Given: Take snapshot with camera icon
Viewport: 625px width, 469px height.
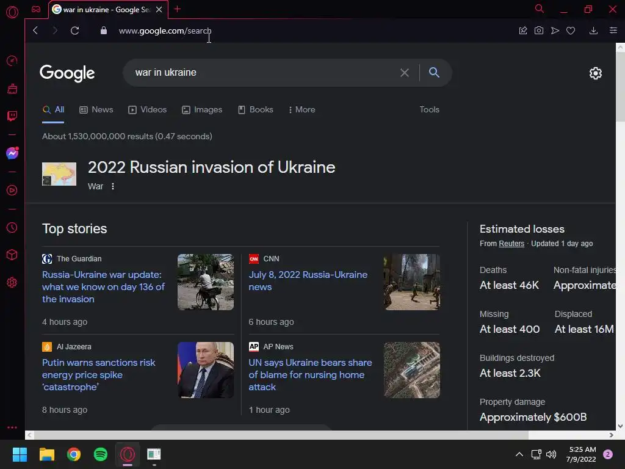Looking at the screenshot, I should pos(539,31).
